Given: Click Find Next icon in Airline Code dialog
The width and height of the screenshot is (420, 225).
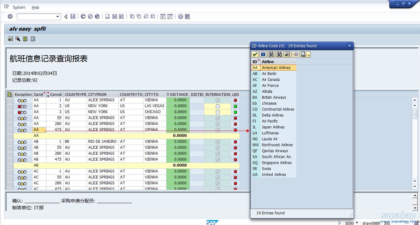Looking at the screenshot, I should (x=279, y=54).
